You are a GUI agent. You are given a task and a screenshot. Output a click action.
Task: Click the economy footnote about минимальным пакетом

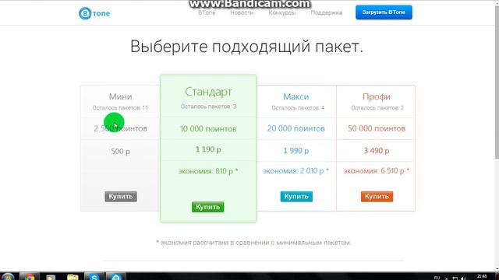coord(253,243)
